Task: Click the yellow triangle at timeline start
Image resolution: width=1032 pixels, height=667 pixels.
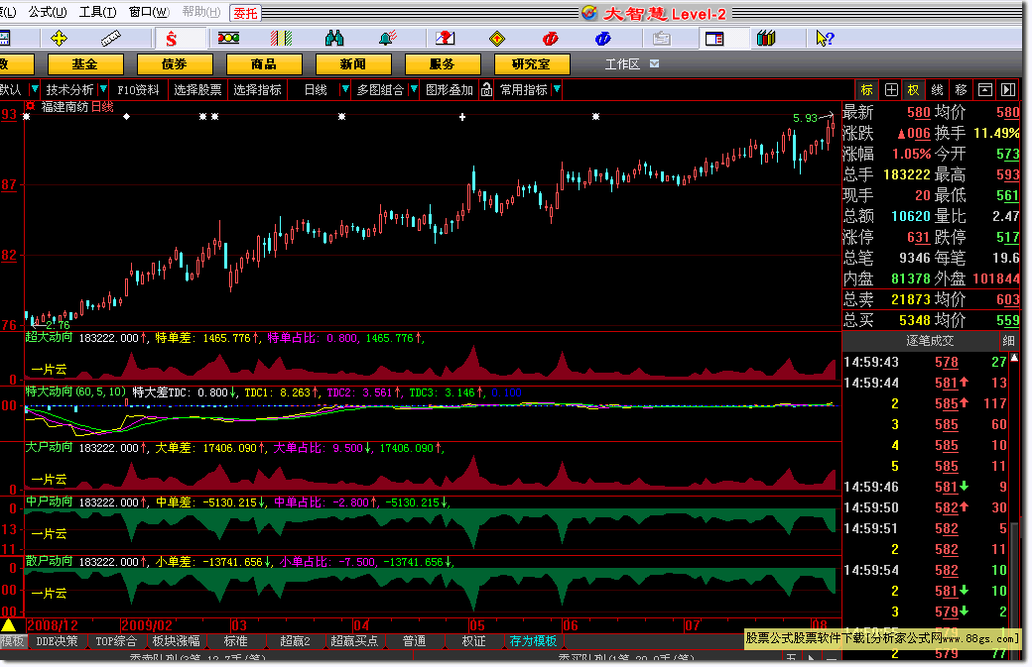Action: coord(9,625)
